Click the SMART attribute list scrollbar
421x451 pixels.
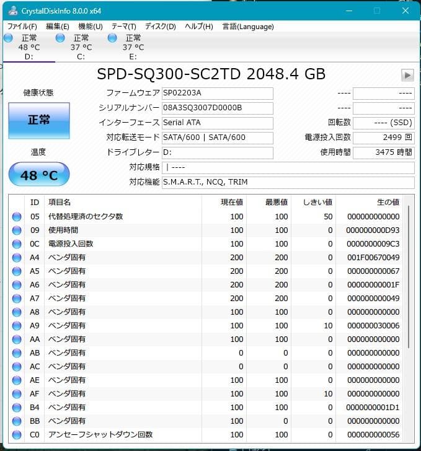(409, 278)
